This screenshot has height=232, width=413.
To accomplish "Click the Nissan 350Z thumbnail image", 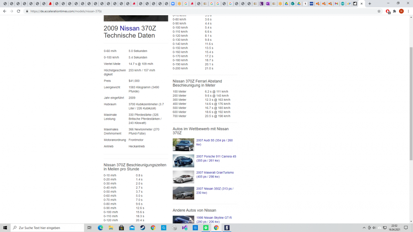I will 183,193.
